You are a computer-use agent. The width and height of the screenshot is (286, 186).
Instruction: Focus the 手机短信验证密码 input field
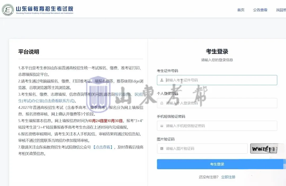(217, 126)
